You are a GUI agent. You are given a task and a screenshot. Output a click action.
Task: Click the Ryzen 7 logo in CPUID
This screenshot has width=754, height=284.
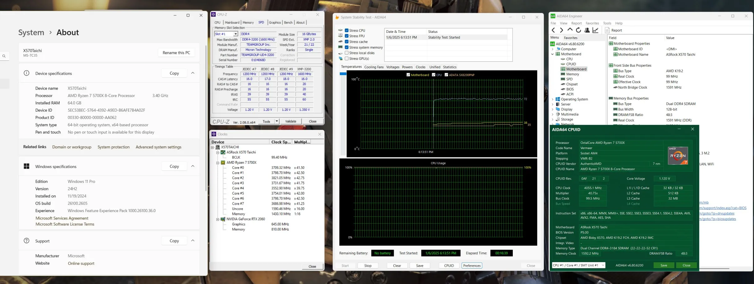[x=678, y=156]
